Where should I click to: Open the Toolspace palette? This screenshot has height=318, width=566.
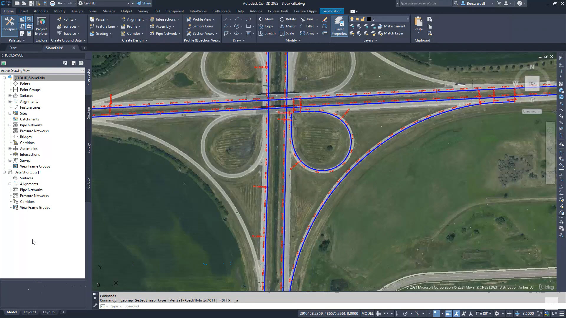9,25
